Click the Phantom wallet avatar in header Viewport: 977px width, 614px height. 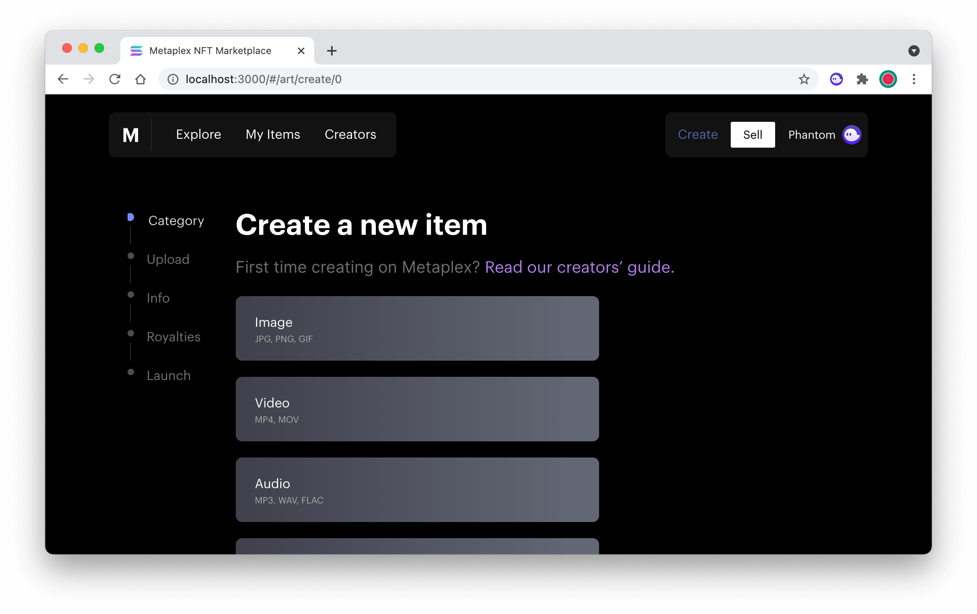coord(851,135)
